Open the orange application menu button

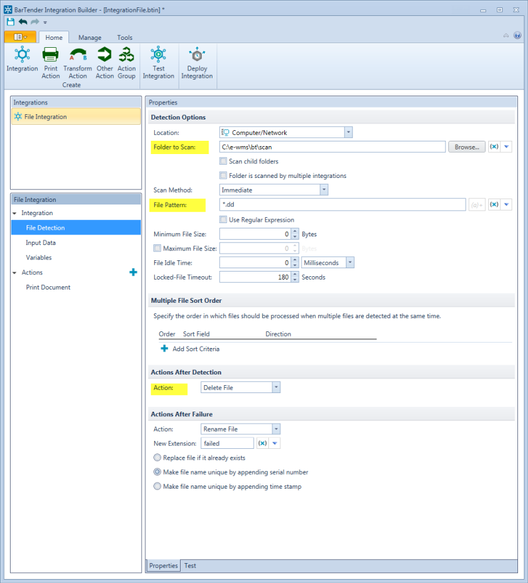[x=20, y=37]
